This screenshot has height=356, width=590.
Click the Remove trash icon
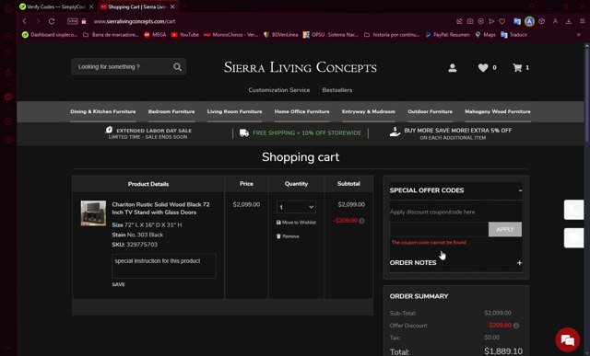(278, 236)
